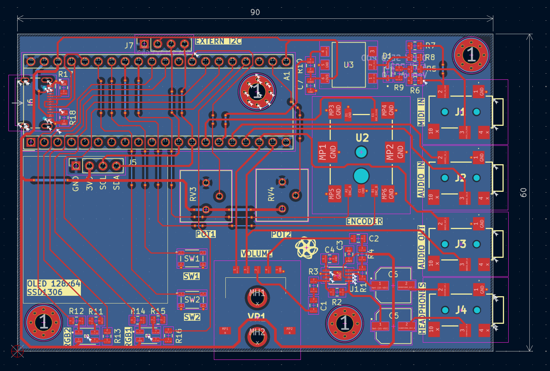
Task: Click the Raspberry Pi logo graphic
Action: tap(306, 247)
